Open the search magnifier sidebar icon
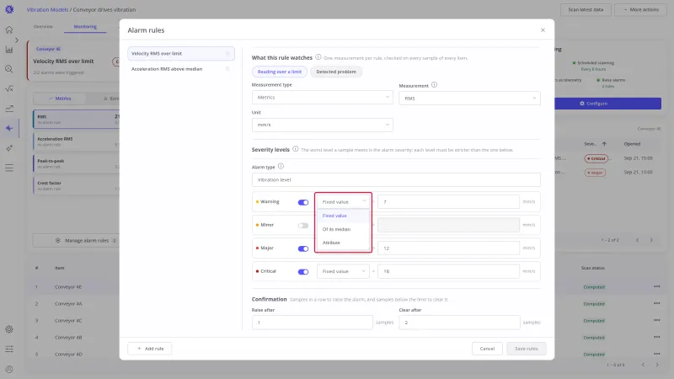Viewport: 674px width, 379px height. (9, 69)
